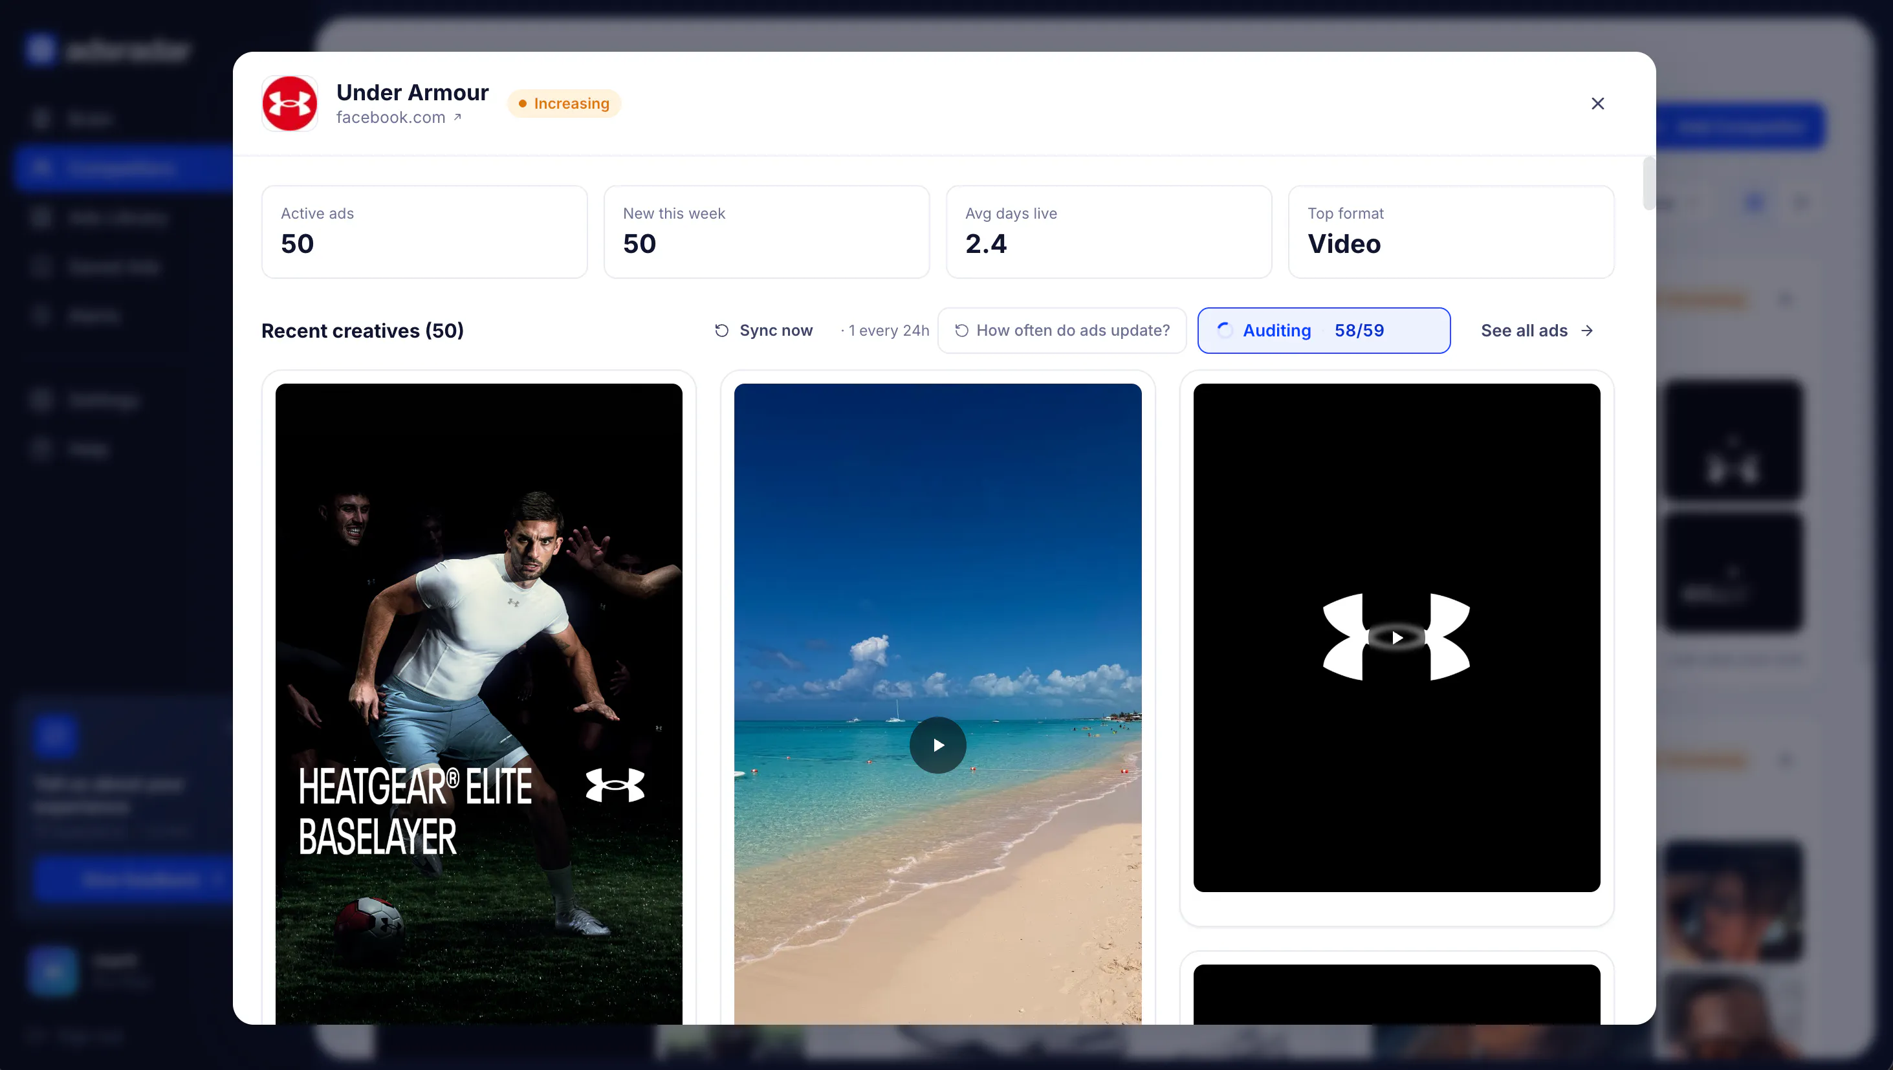
Task: Follow the See all ads link
Action: pos(1537,331)
